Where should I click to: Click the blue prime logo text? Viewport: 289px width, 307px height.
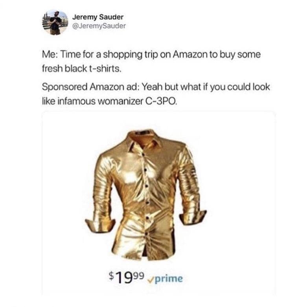pyautogui.click(x=169, y=279)
